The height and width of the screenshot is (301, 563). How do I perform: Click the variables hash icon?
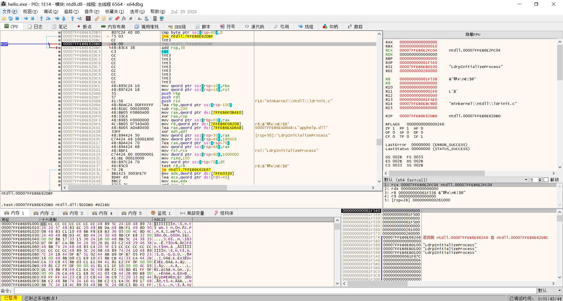131,18
